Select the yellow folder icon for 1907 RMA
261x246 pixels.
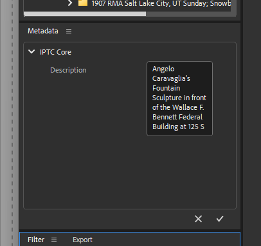(x=83, y=3)
